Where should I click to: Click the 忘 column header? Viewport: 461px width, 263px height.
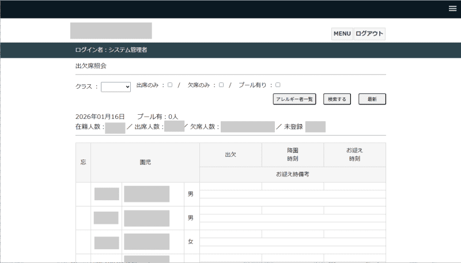click(83, 163)
